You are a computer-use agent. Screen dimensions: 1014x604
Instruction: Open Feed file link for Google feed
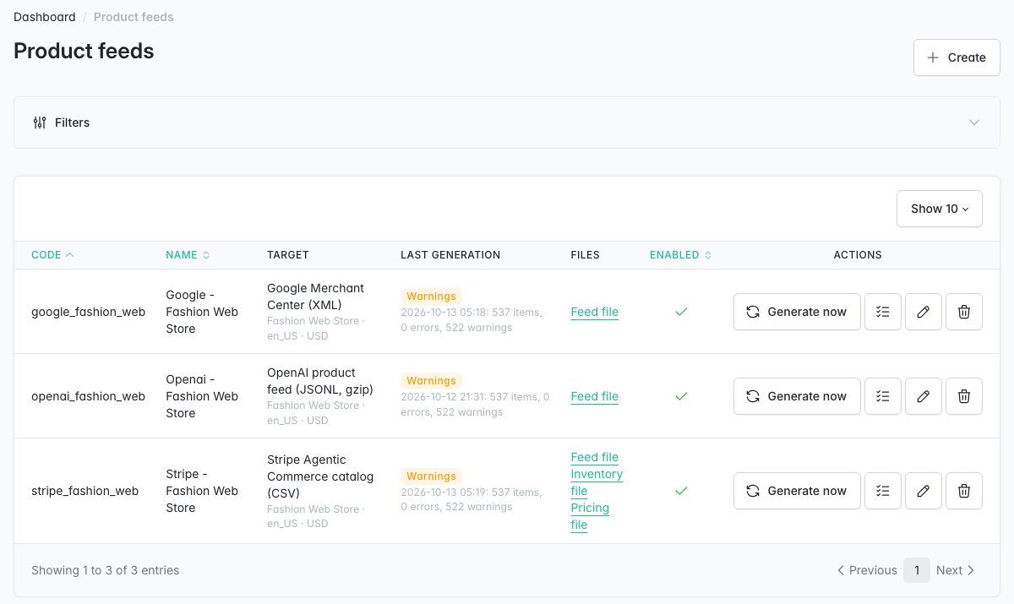(x=595, y=312)
